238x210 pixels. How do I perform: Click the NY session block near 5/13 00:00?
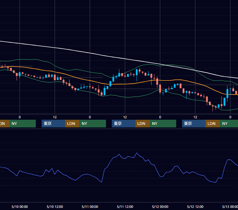(x=229, y=124)
